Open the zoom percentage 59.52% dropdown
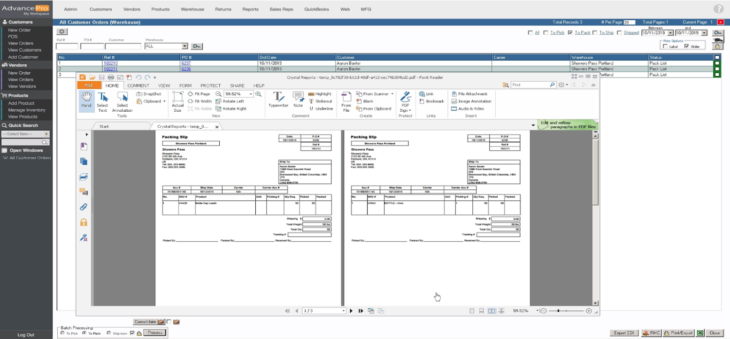 (x=251, y=94)
